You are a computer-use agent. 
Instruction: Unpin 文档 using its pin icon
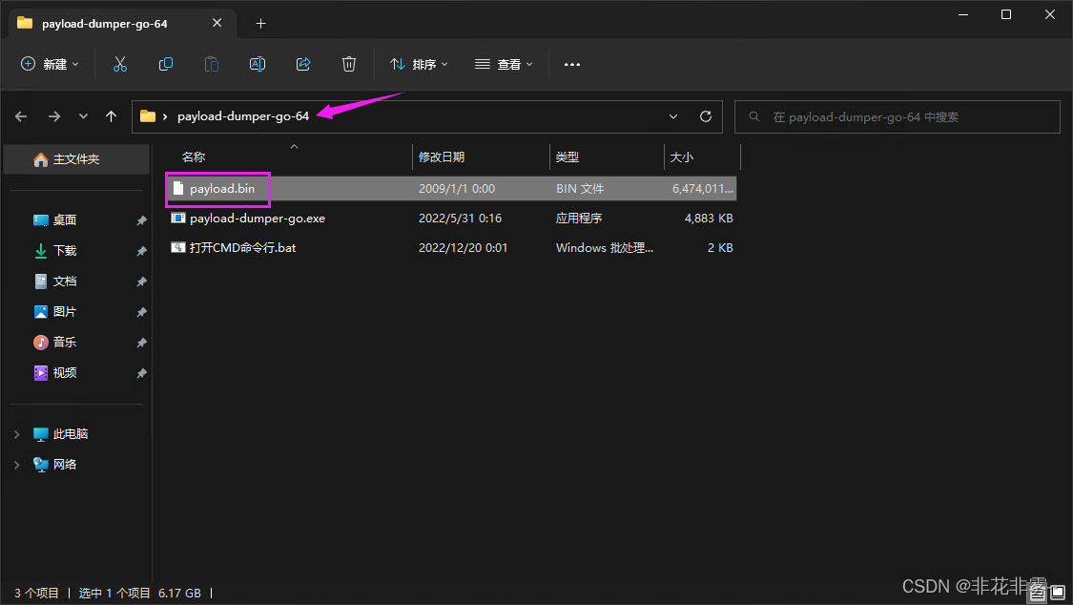click(x=142, y=282)
